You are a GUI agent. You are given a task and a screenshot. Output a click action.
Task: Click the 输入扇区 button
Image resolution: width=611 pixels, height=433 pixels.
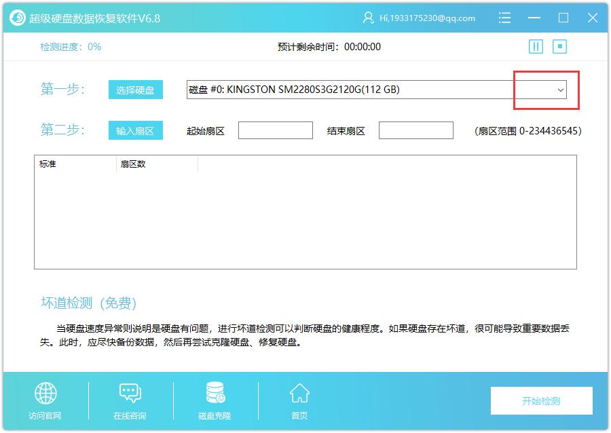[135, 130]
